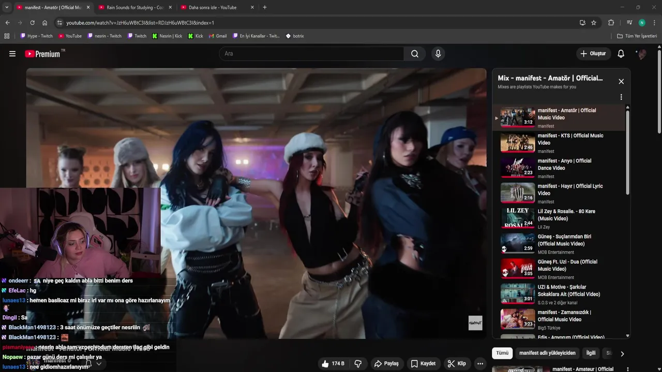Click the music video player
Viewport: 662px width, 372px height.
[257, 204]
